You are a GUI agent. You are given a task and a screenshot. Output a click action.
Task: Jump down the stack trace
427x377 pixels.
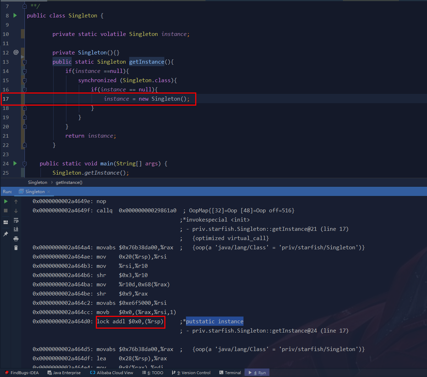(16, 211)
